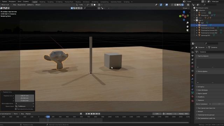The width and height of the screenshot is (224, 126).
Task: Collapse the Ключи формы panel
Action: [202, 71]
